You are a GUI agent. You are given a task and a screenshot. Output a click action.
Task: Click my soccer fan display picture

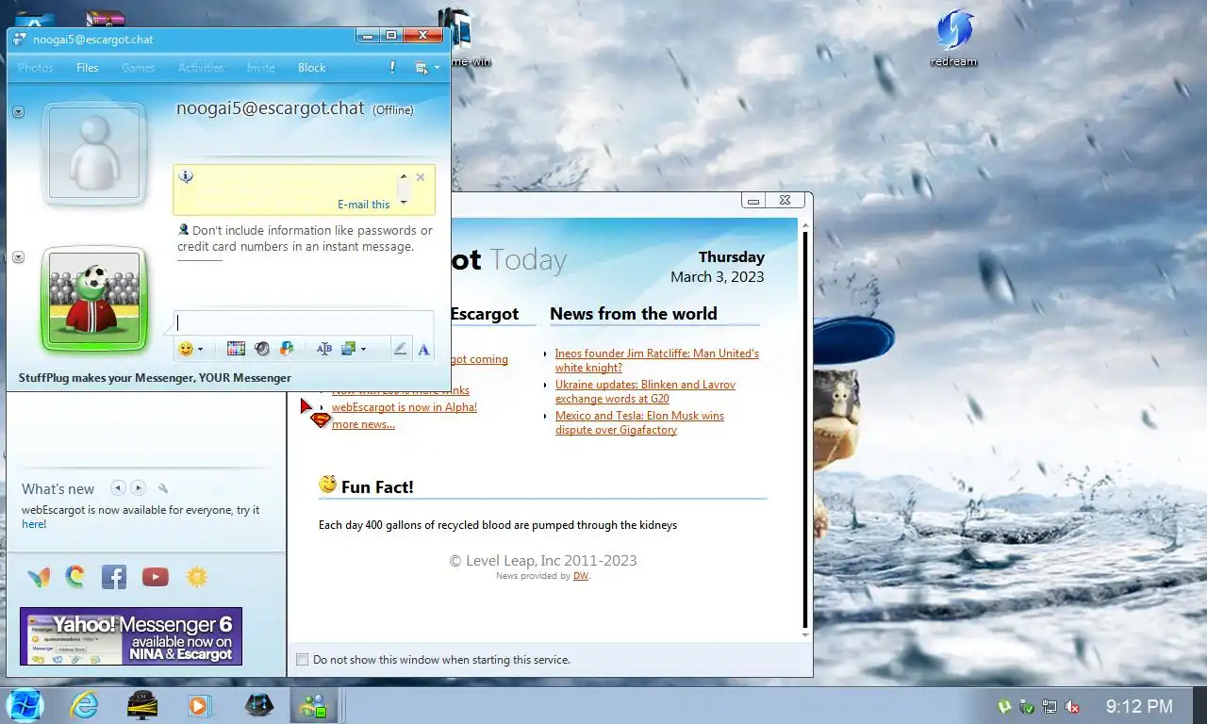pos(94,300)
